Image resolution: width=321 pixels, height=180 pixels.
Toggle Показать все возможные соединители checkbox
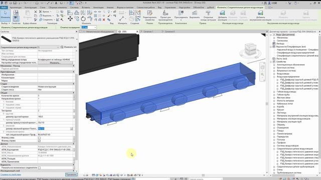[x=39, y=168]
